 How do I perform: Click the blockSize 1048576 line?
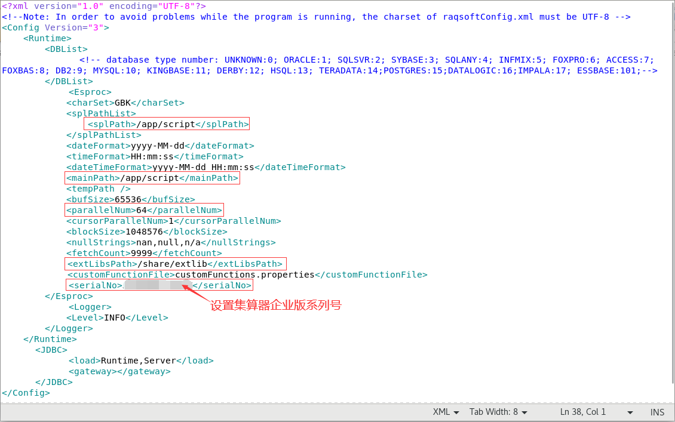tap(147, 232)
